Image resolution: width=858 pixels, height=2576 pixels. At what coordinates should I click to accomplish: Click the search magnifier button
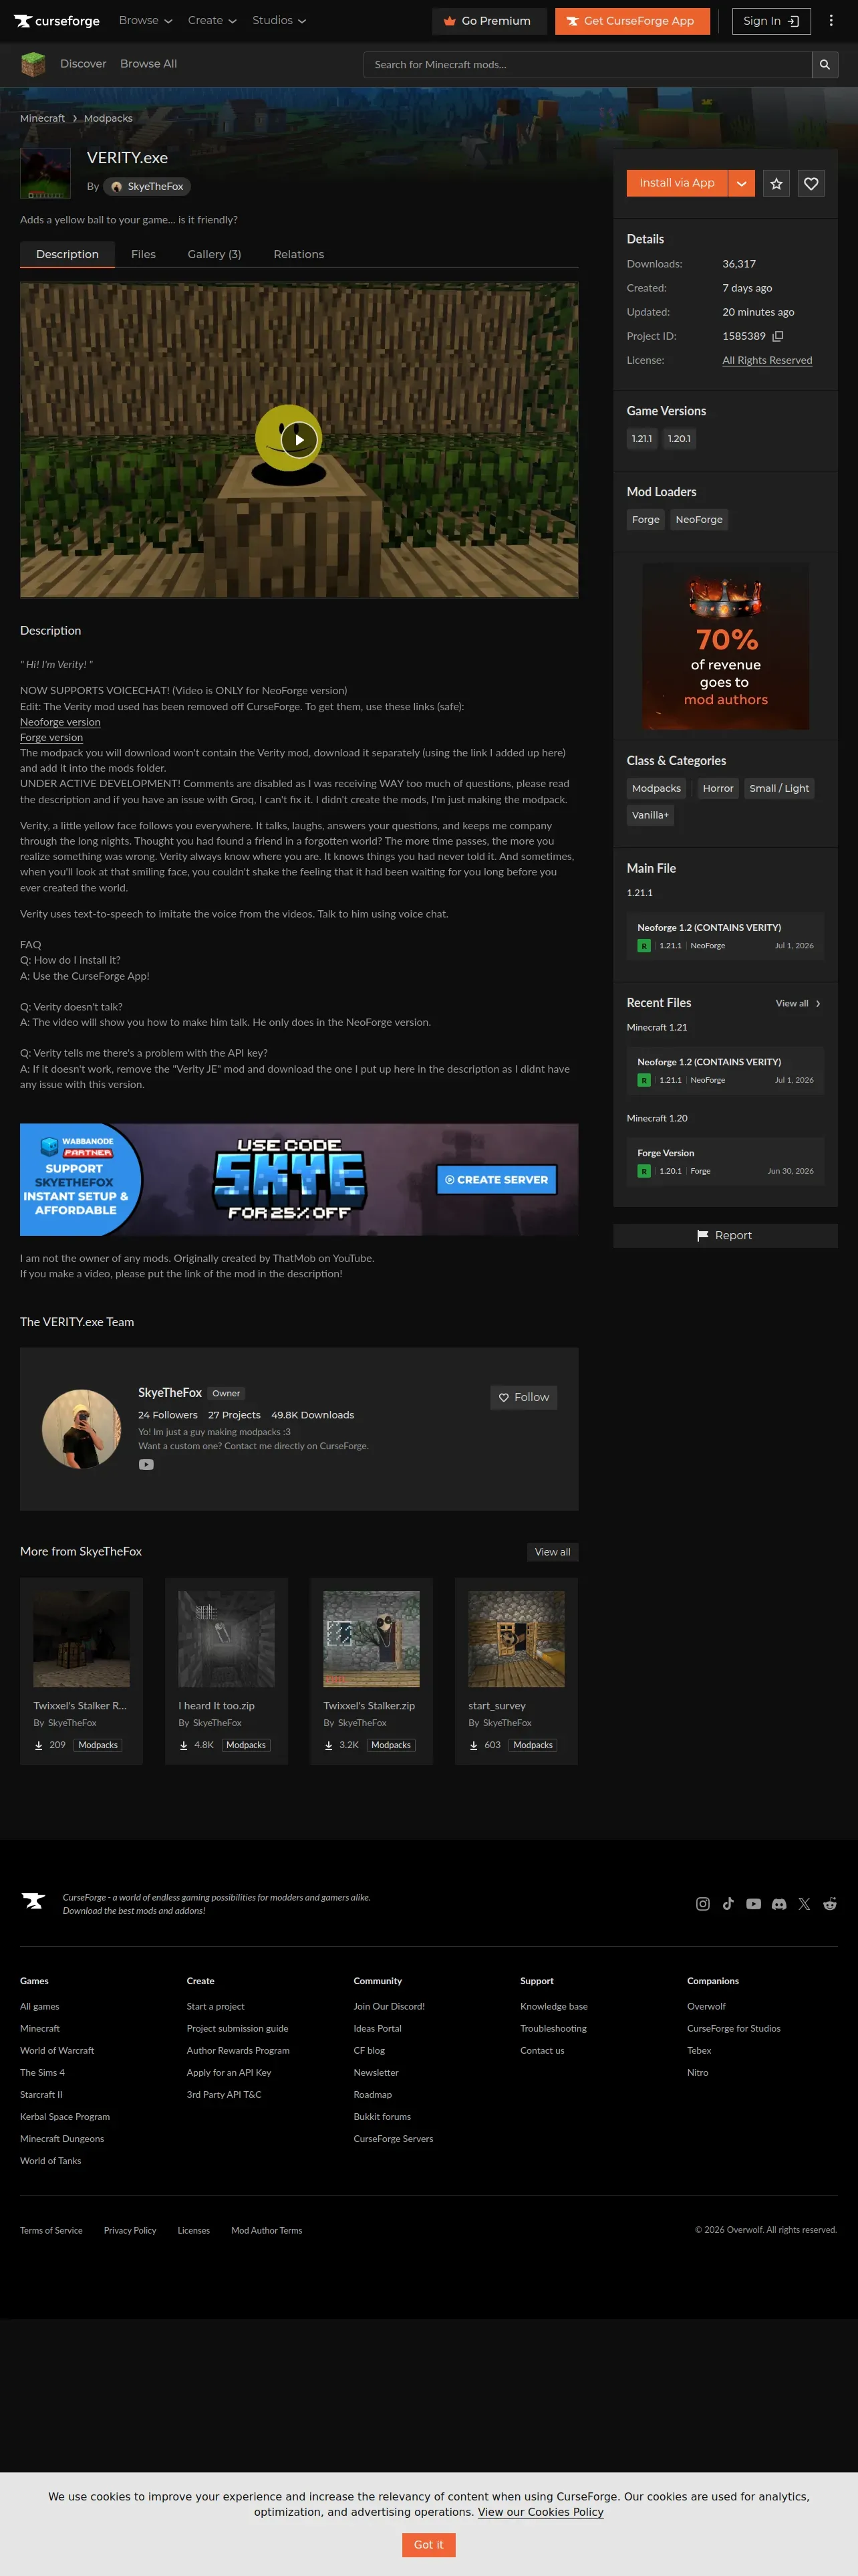point(824,65)
